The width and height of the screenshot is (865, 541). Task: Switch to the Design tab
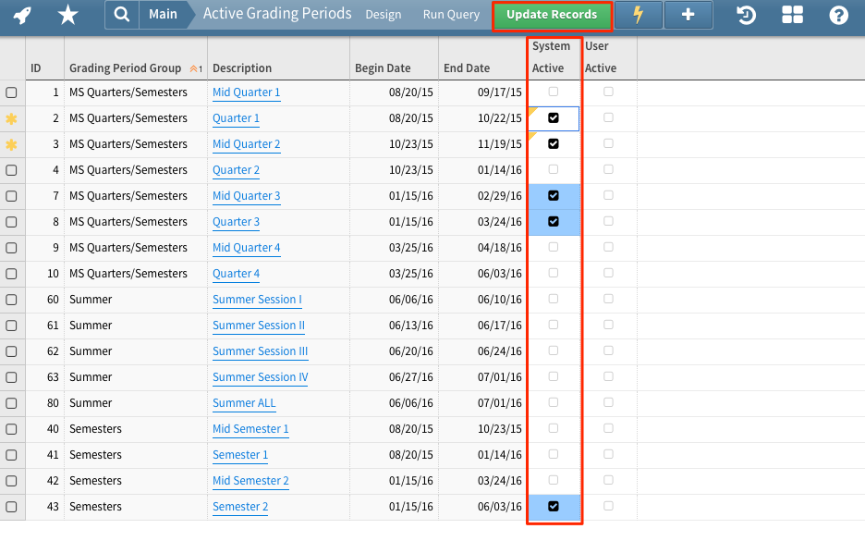[x=384, y=15]
